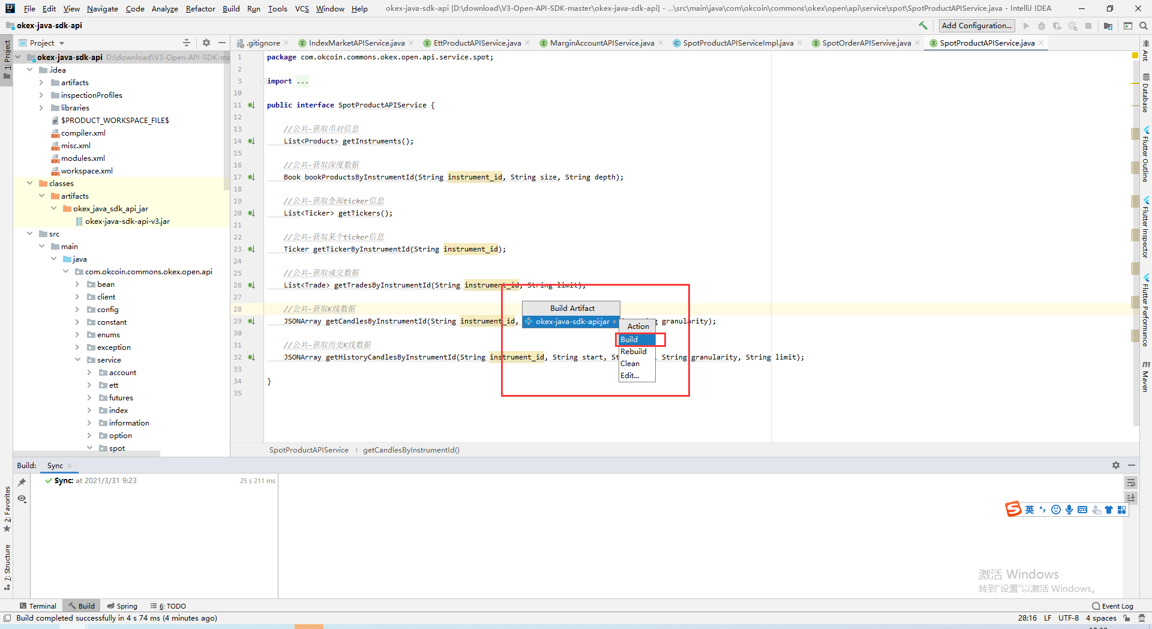Expand the account package

[89, 372]
